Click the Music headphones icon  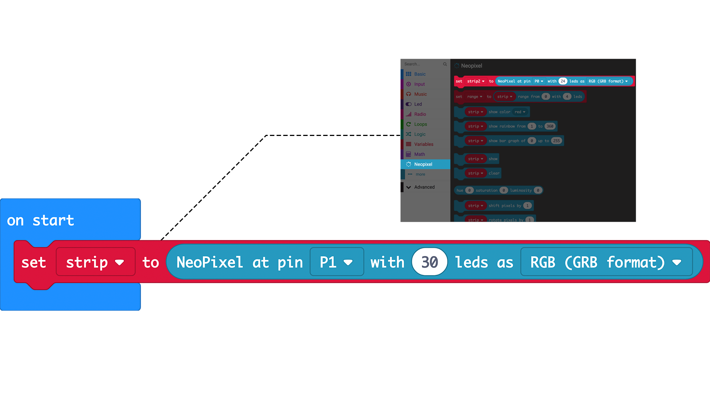409,94
